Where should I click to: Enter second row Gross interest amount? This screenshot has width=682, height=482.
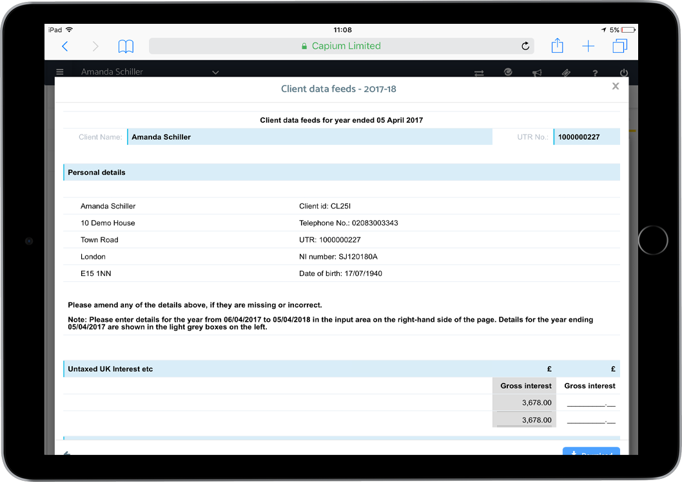click(x=590, y=420)
